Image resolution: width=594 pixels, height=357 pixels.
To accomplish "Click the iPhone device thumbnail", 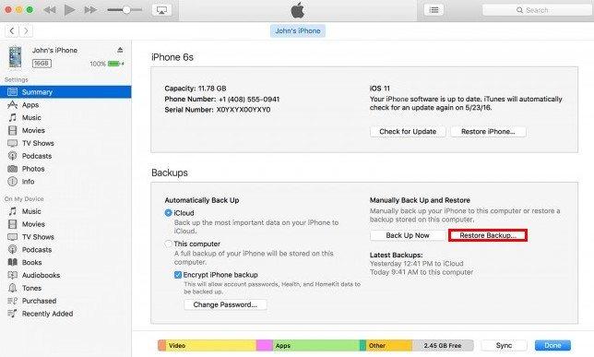I will click(x=15, y=57).
